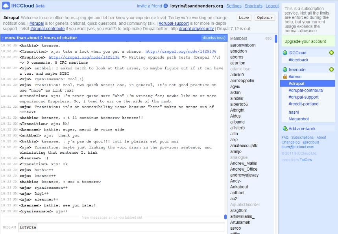This screenshot has width=338, height=234.
Task: Click the invite count badge
Action: [x=166, y=6]
